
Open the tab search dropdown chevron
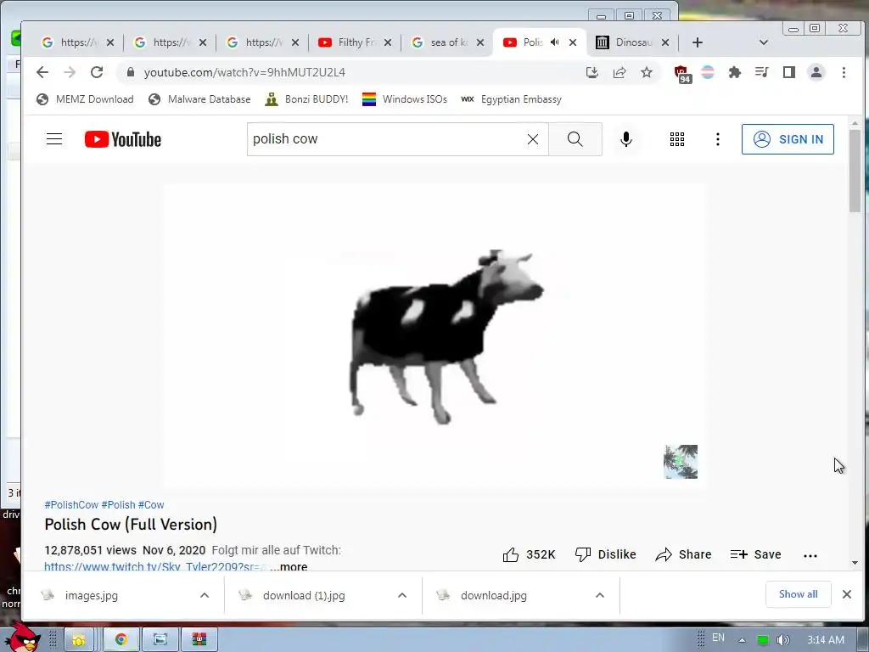pyautogui.click(x=763, y=42)
